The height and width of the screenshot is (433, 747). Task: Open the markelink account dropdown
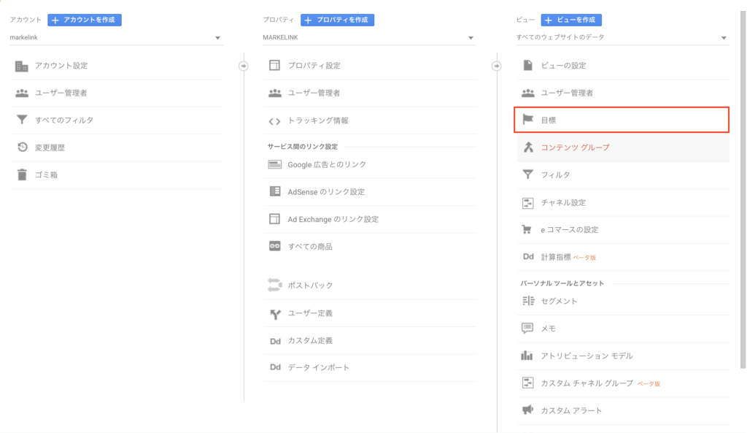point(116,38)
